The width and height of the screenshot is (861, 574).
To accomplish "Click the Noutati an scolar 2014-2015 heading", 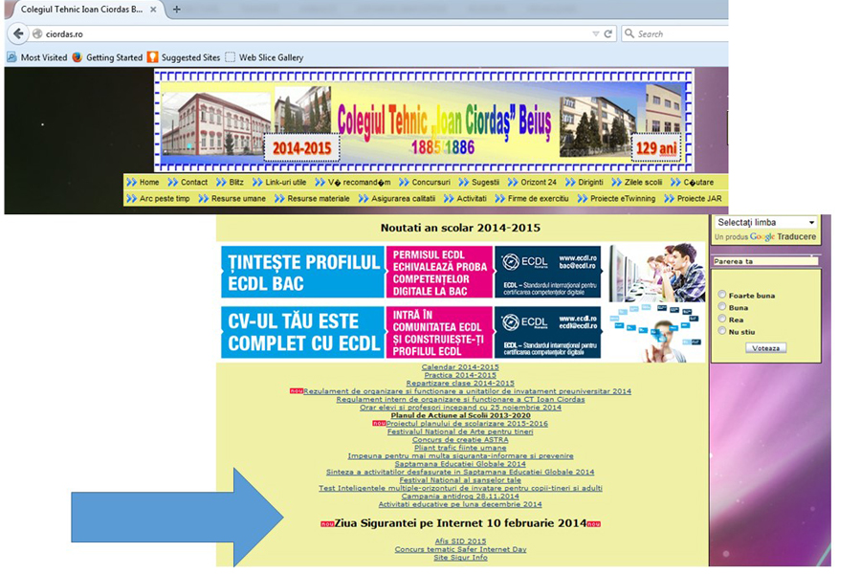I will (460, 228).
